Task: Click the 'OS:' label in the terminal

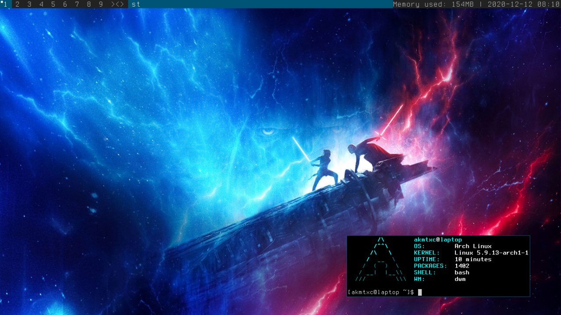Action: tap(419, 246)
